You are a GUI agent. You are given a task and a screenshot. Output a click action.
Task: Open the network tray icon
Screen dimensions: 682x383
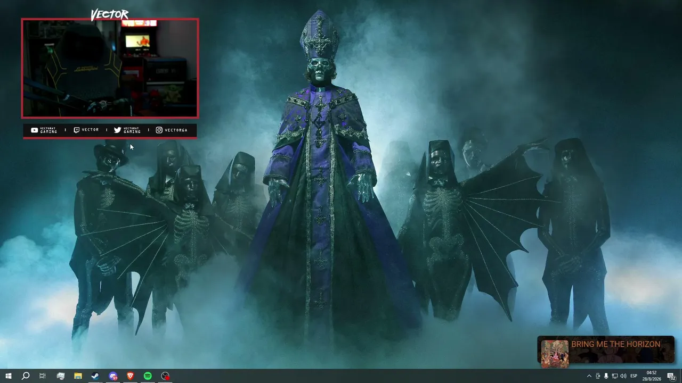pyautogui.click(x=615, y=376)
